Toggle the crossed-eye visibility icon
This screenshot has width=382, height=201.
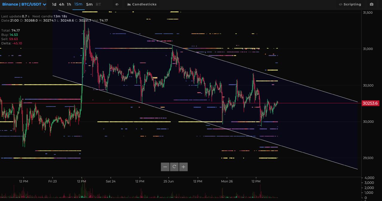point(117,4)
